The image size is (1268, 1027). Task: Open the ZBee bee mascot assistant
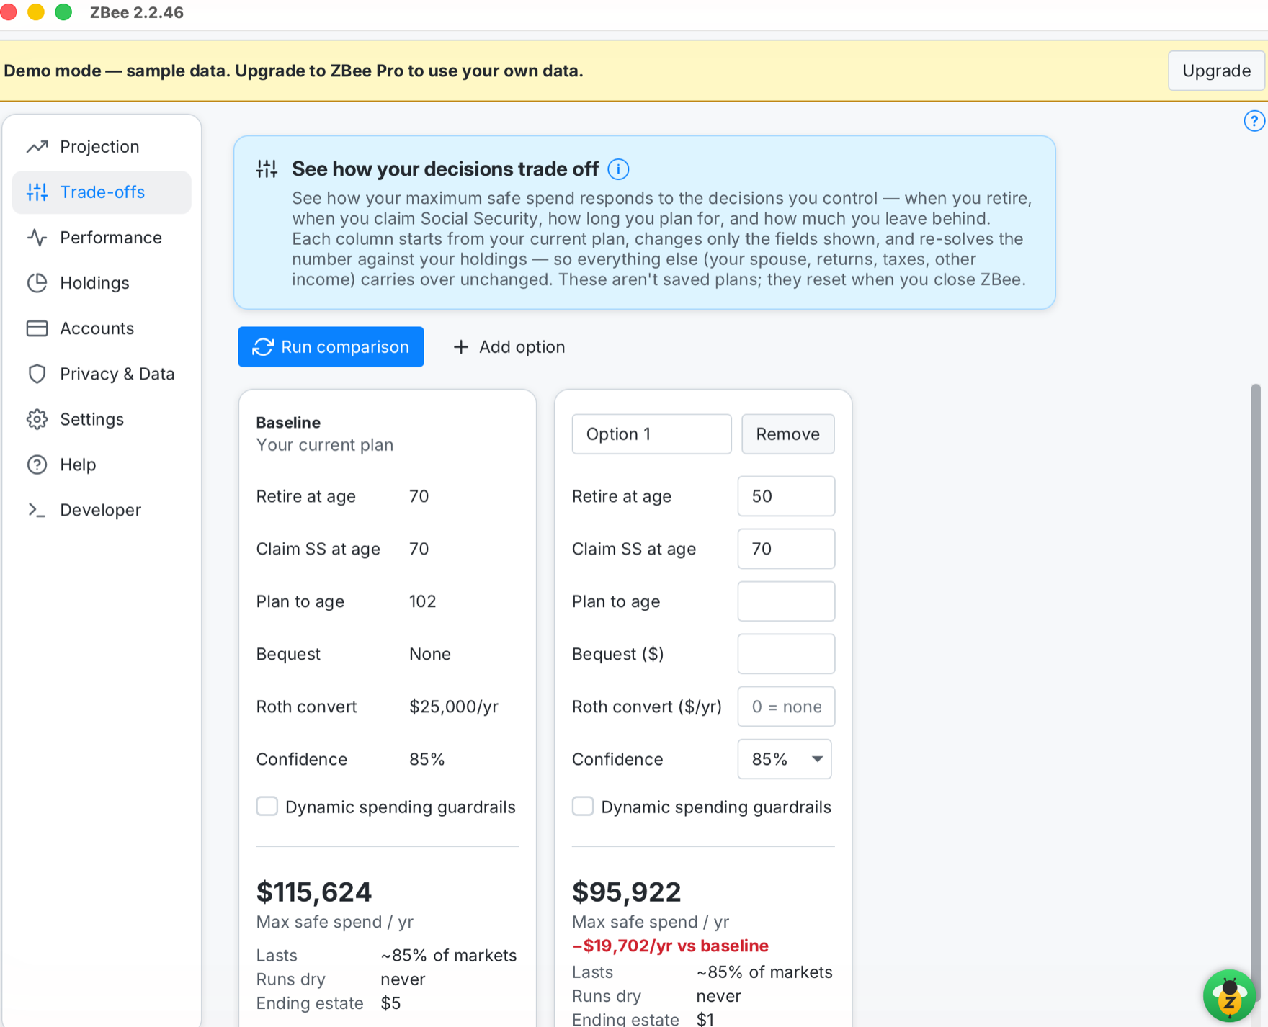(1229, 995)
